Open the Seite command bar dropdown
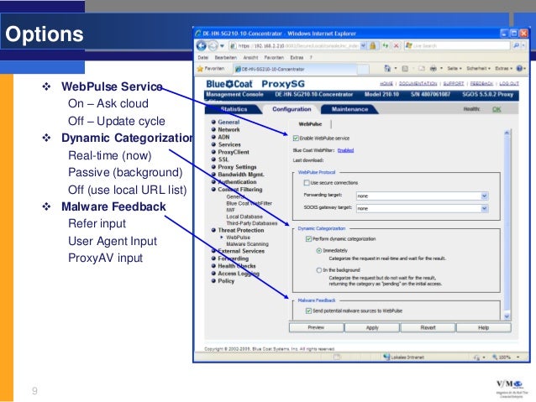This screenshot has height=402, width=536. pos(455,69)
